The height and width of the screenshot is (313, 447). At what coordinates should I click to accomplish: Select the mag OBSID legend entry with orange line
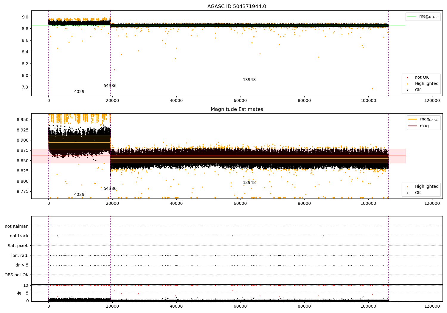pyautogui.click(x=423, y=119)
